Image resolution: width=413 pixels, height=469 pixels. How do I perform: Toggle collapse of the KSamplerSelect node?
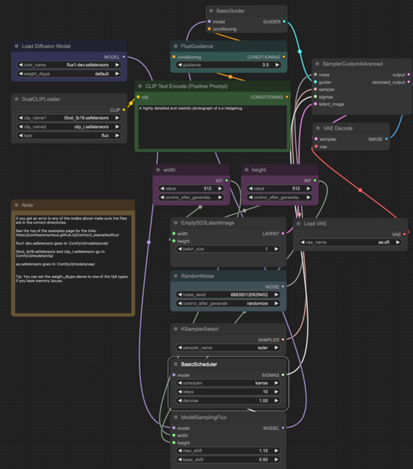click(x=176, y=328)
